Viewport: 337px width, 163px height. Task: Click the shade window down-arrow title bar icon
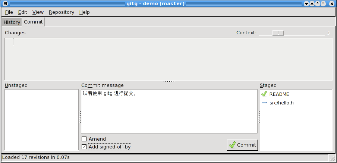306,4
